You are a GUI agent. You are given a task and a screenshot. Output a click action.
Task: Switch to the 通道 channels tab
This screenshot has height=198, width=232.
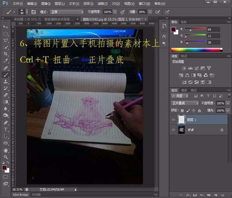[x=184, y=90]
